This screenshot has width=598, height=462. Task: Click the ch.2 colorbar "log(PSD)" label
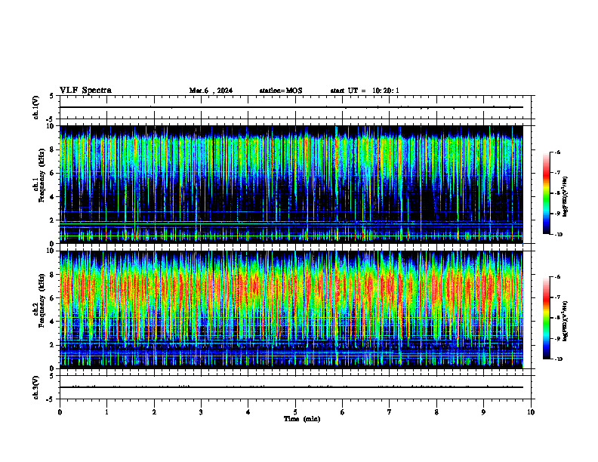566,322
